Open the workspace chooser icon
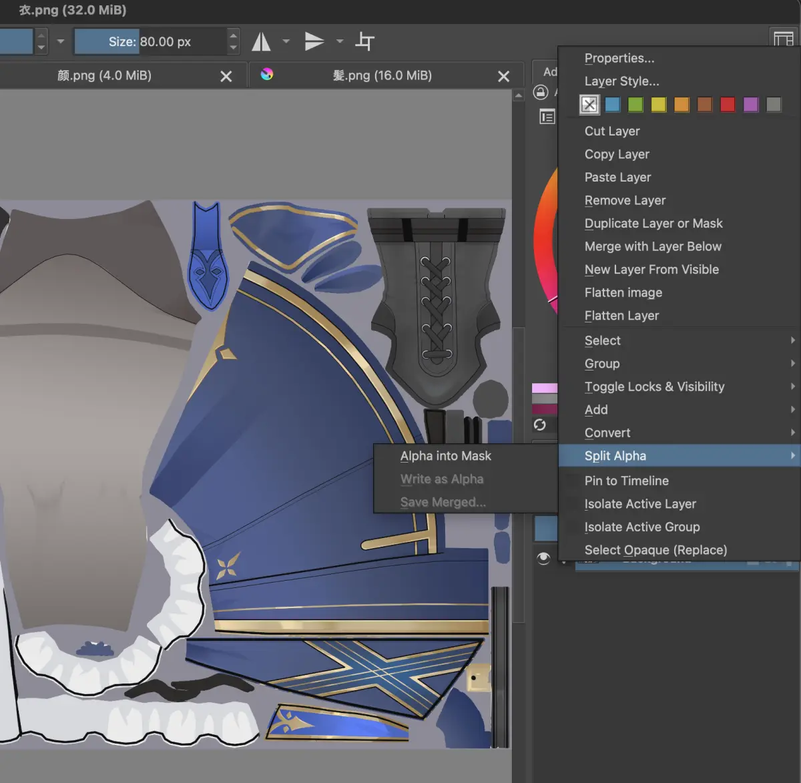This screenshot has height=783, width=801. tap(783, 37)
